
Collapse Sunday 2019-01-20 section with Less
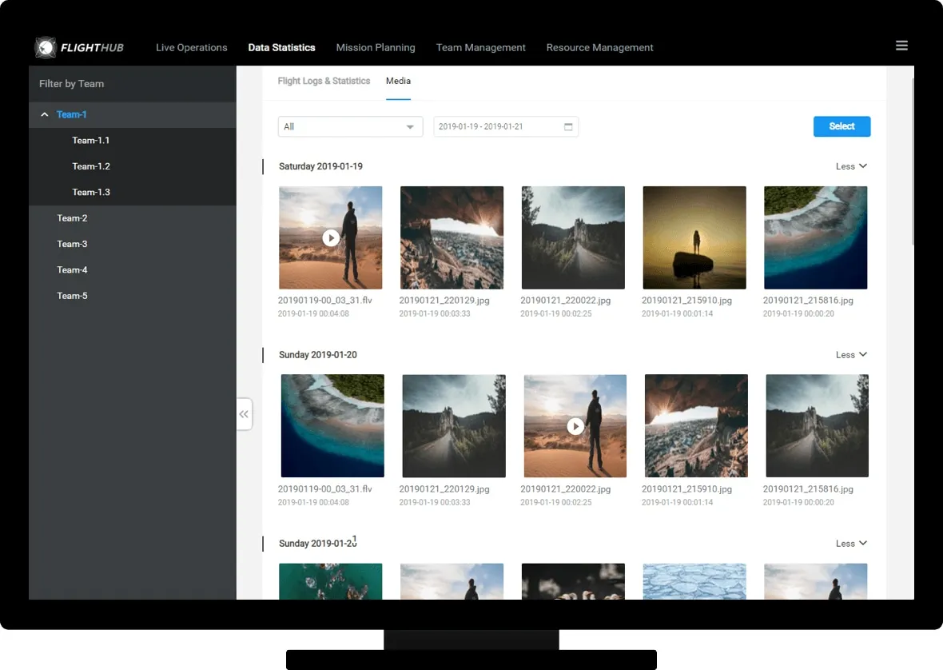850,355
